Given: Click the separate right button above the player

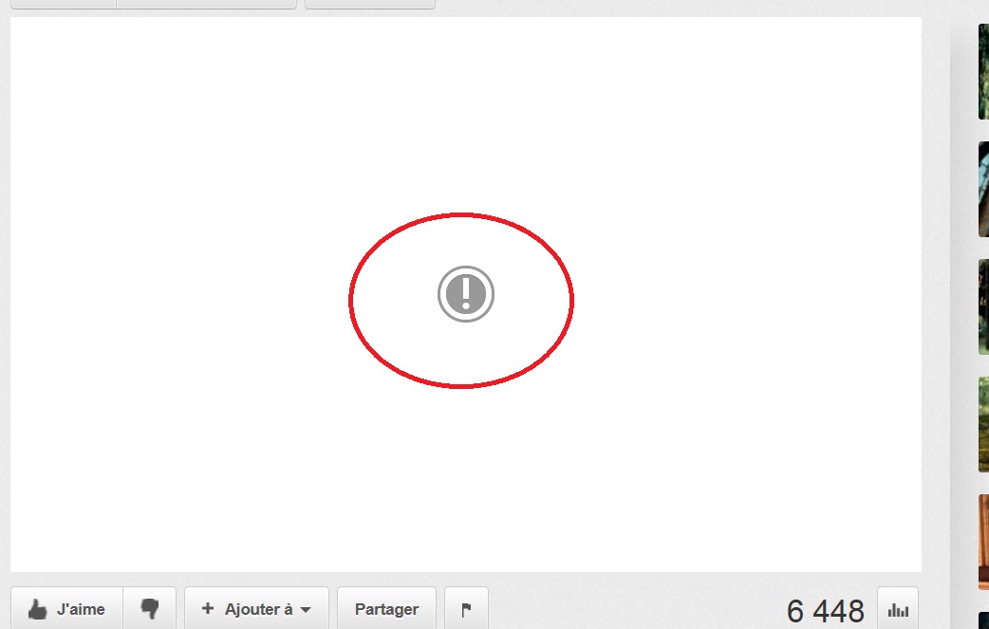Looking at the screenshot, I should [x=369, y=4].
